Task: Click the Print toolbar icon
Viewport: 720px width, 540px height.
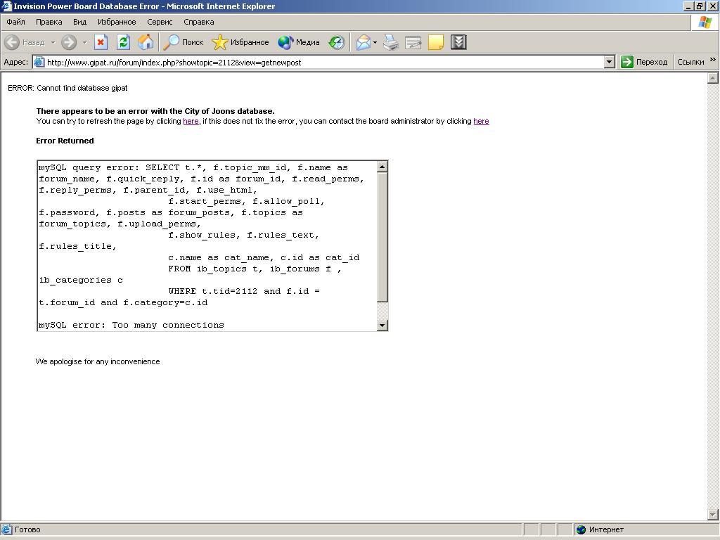Action: click(391, 42)
